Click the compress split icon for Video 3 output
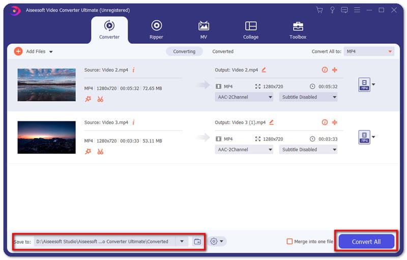 pos(335,122)
